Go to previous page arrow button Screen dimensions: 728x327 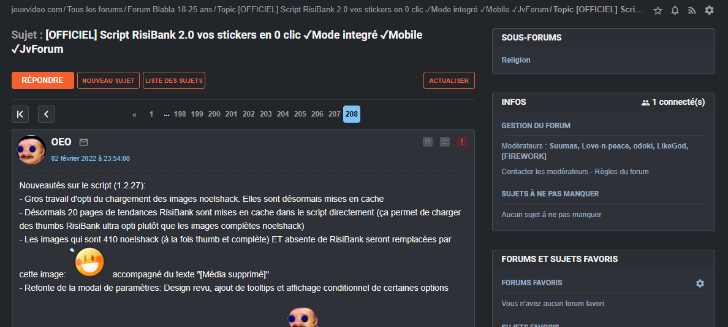47,114
